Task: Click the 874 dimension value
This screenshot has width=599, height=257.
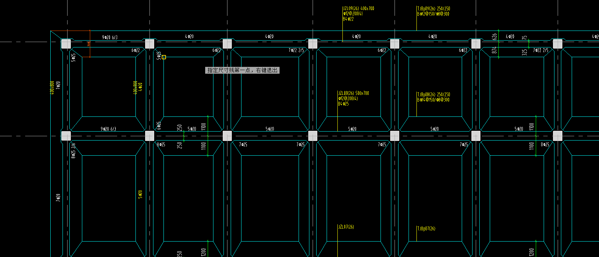Action: [x=494, y=50]
